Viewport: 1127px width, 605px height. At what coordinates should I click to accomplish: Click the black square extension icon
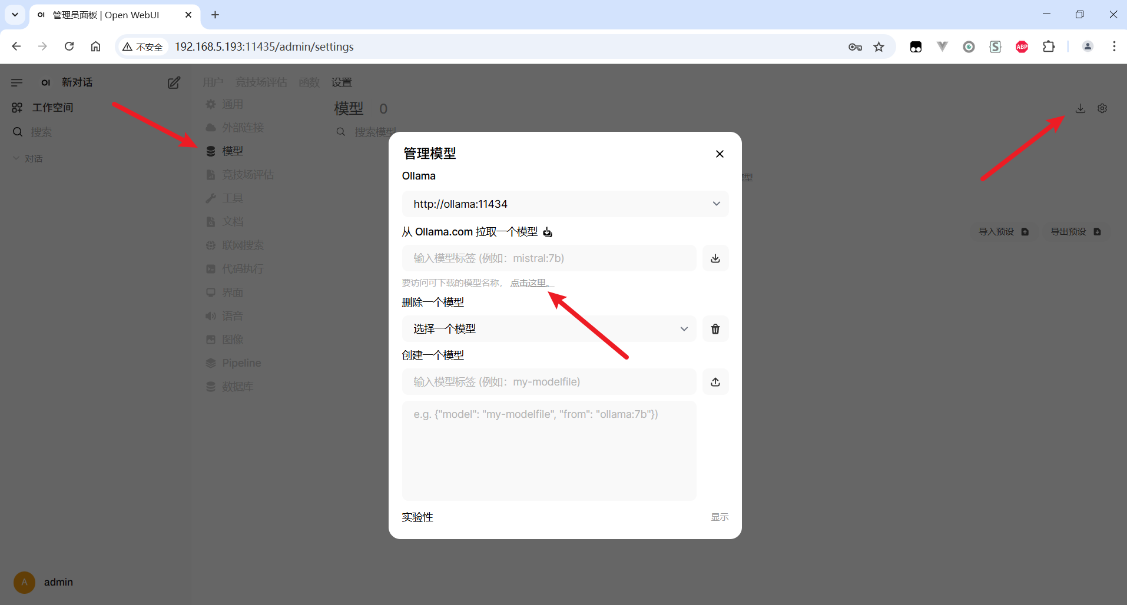pyautogui.click(x=916, y=46)
